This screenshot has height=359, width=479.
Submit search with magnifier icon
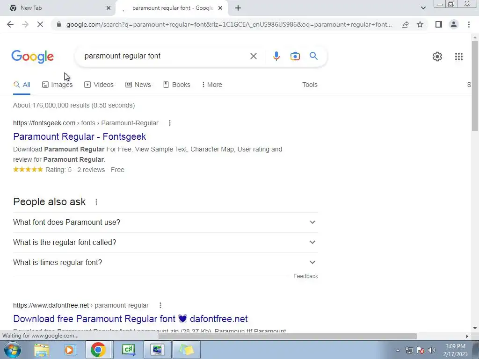click(313, 56)
